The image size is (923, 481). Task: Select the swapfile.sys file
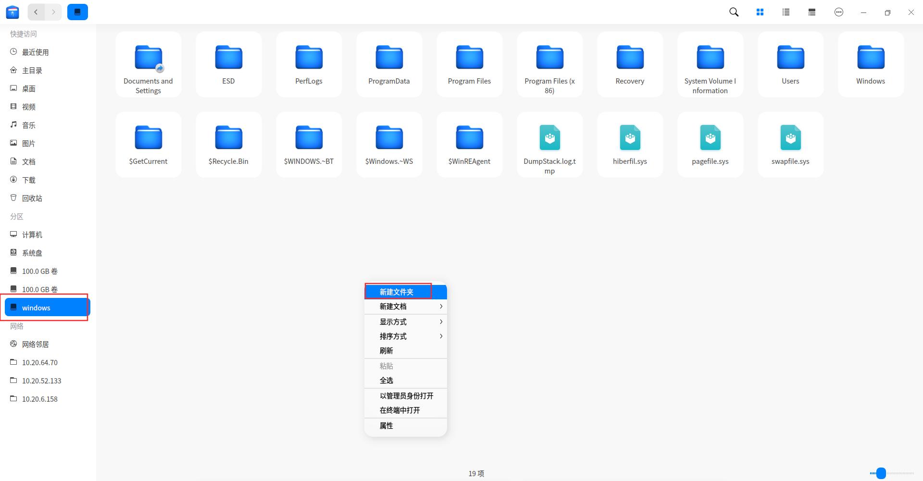click(790, 145)
